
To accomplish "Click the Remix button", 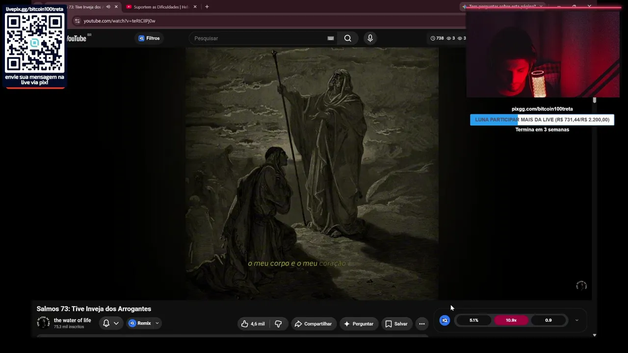I will (140, 323).
